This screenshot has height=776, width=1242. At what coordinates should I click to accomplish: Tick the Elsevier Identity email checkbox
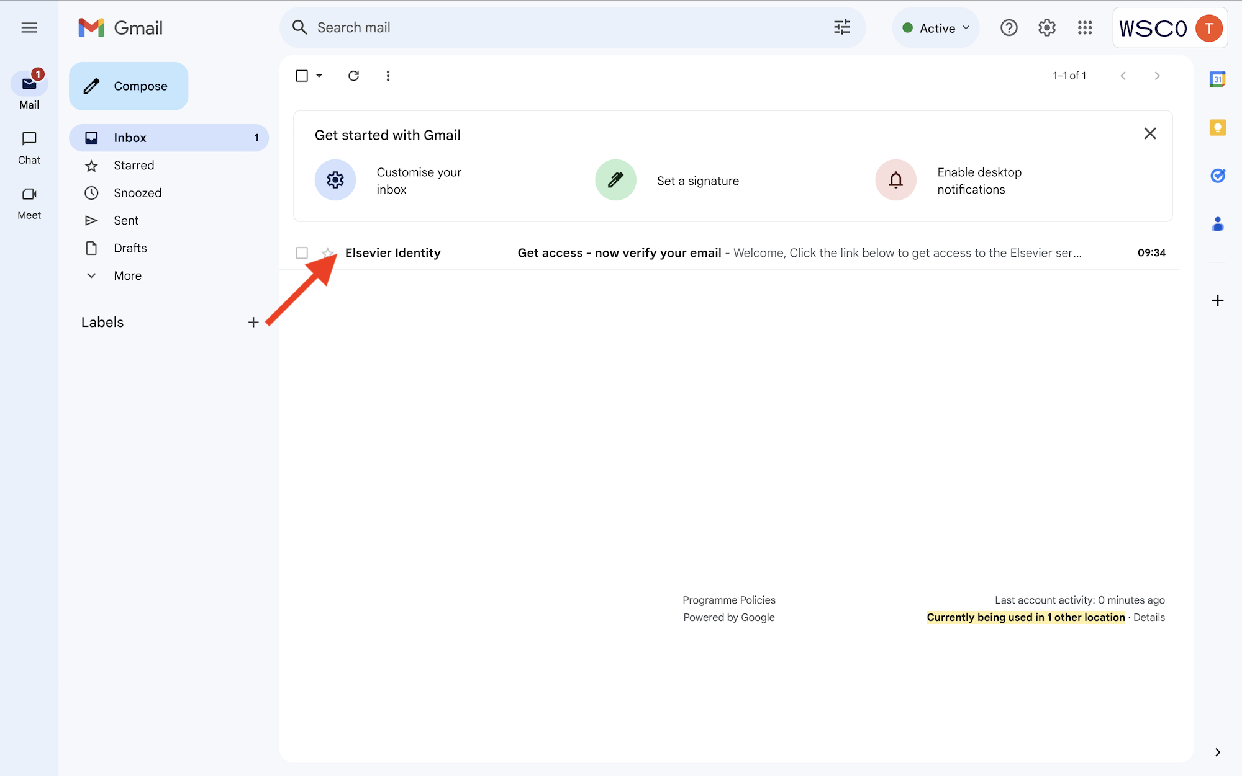302,253
